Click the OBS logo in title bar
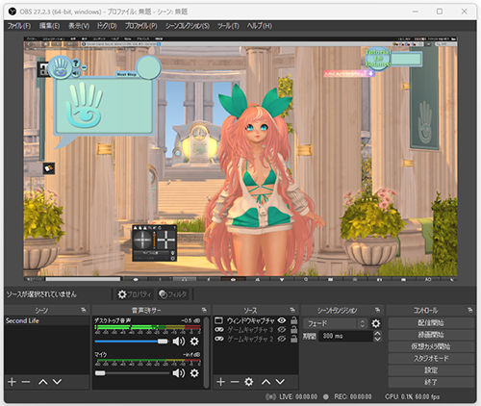Viewport: 481px width, 406px height. (13, 12)
